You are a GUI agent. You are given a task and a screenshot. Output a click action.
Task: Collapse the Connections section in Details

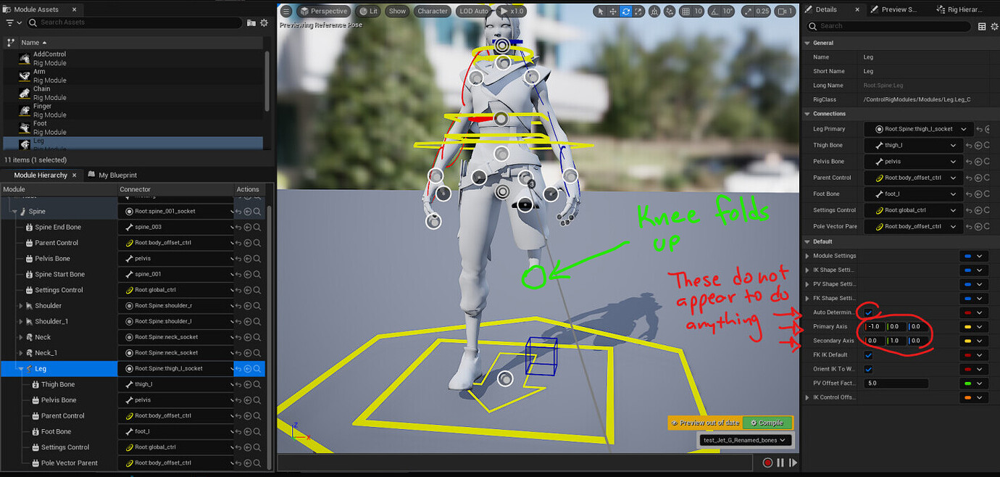click(x=807, y=114)
